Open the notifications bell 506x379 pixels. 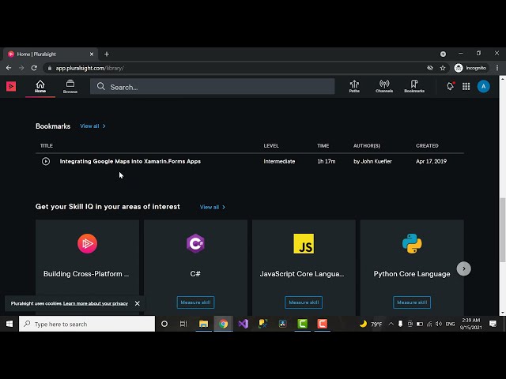click(450, 86)
